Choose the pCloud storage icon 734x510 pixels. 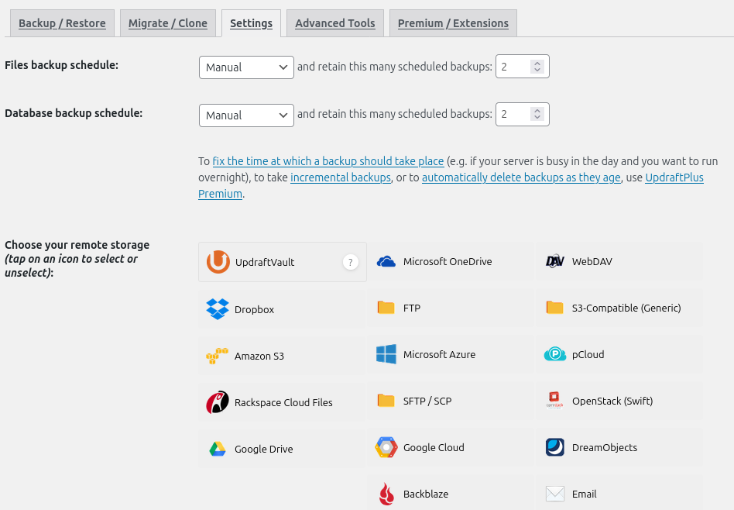[x=555, y=354]
